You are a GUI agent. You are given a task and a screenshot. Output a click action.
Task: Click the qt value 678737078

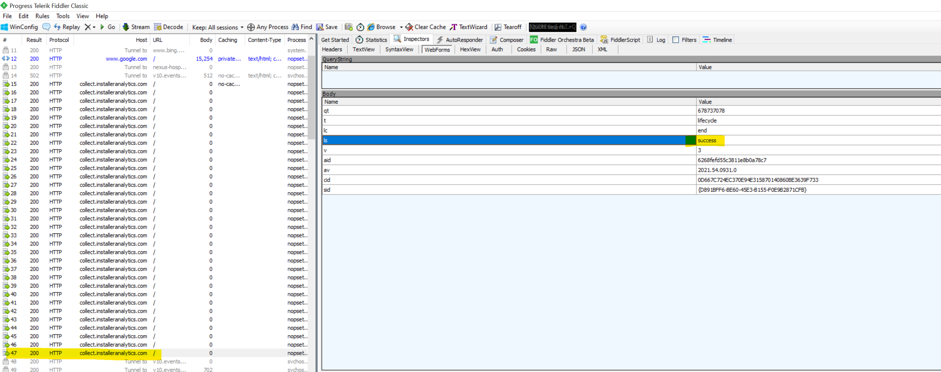[x=711, y=111]
